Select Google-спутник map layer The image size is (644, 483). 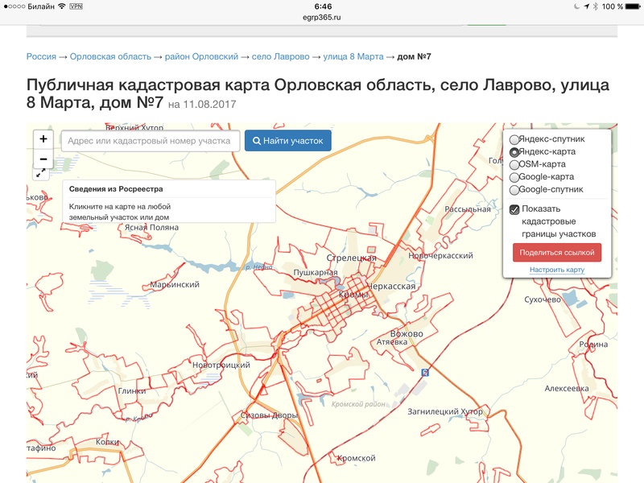[x=514, y=190]
